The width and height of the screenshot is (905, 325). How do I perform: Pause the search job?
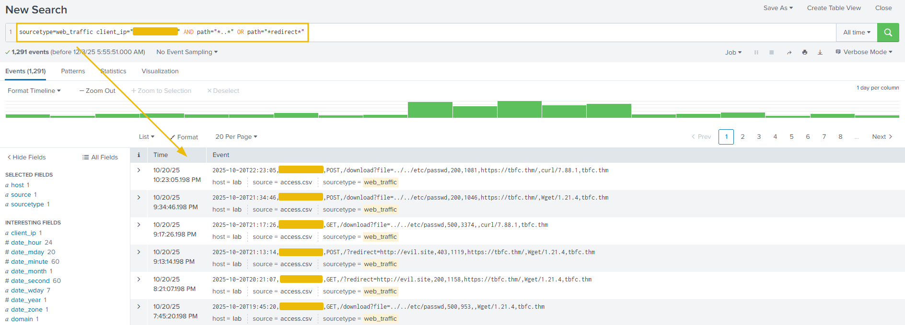point(756,52)
